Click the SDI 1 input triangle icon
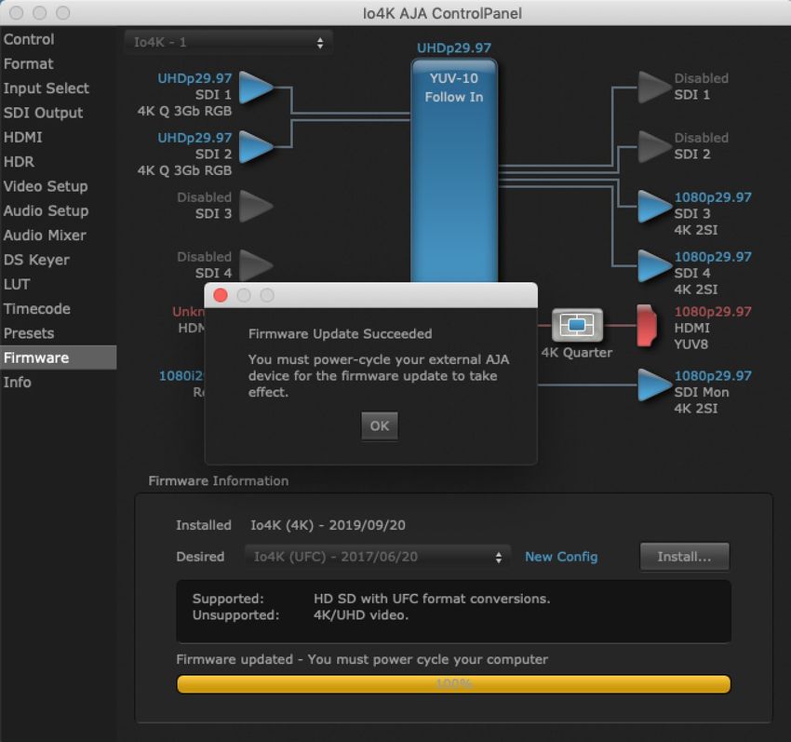Viewport: 791px width, 742px height. [x=256, y=88]
